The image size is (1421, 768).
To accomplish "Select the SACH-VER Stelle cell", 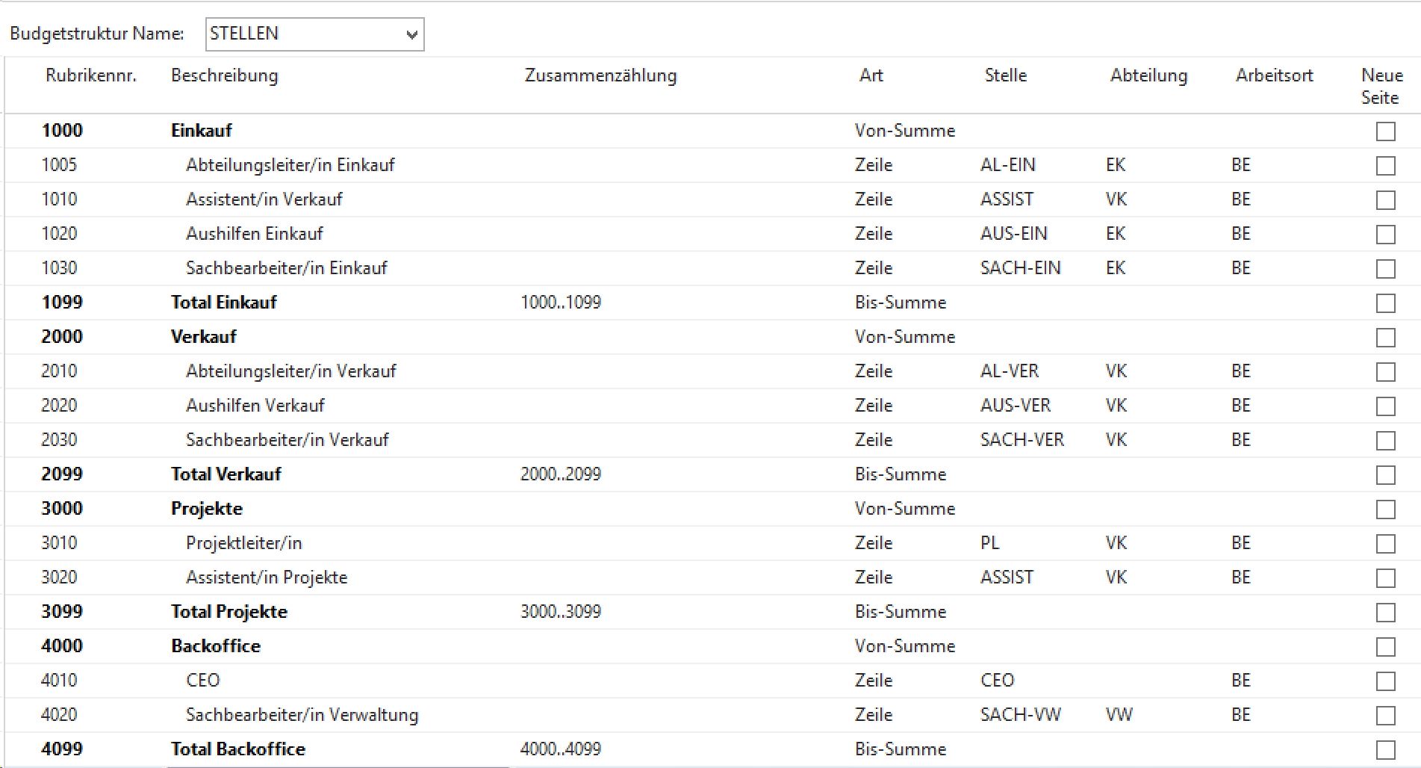I will pos(1022,440).
